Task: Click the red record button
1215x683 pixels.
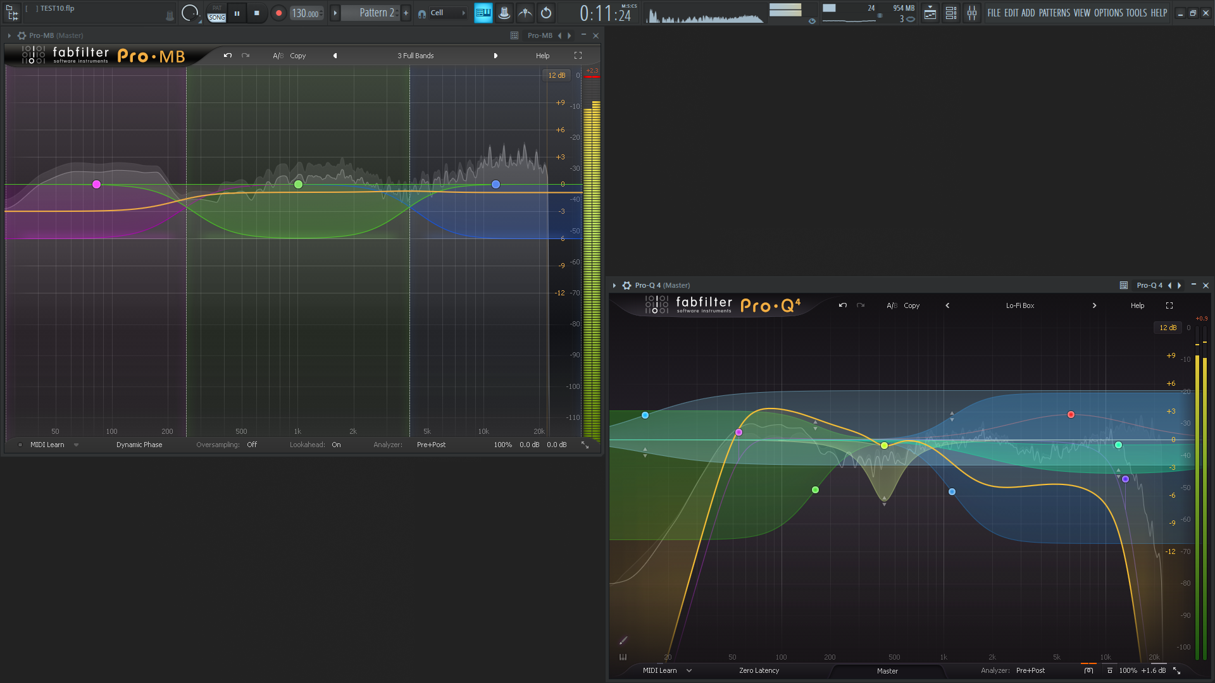Action: 278,13
